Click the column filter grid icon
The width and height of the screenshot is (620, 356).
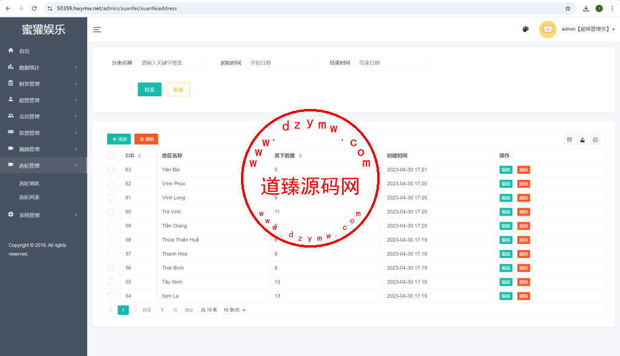tap(569, 140)
